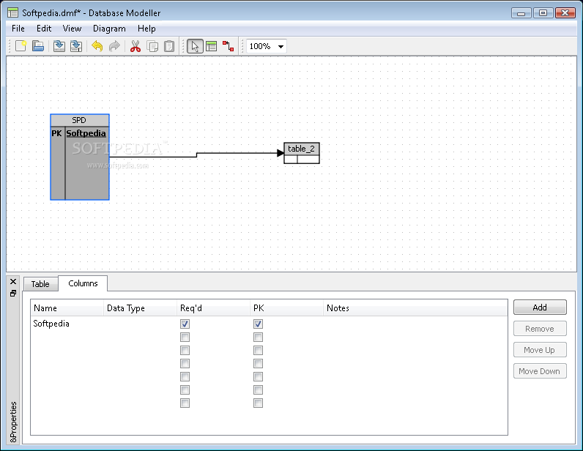Screen dimensions: 583x451
Task: Click the Move Up button
Action: pyautogui.click(x=540, y=350)
